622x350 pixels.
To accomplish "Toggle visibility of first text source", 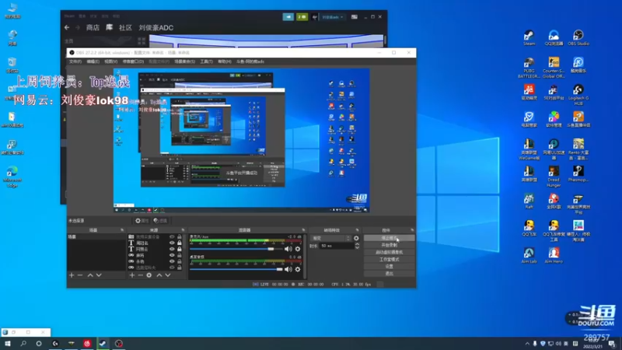I will [172, 243].
